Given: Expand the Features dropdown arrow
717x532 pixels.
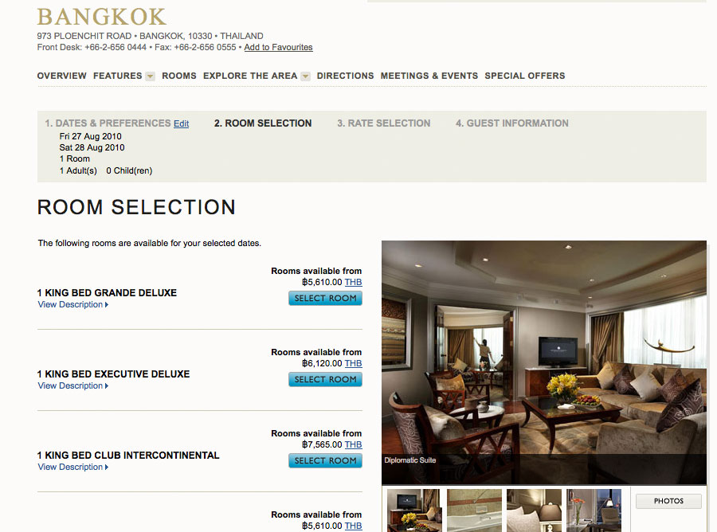Looking at the screenshot, I should click(150, 76).
